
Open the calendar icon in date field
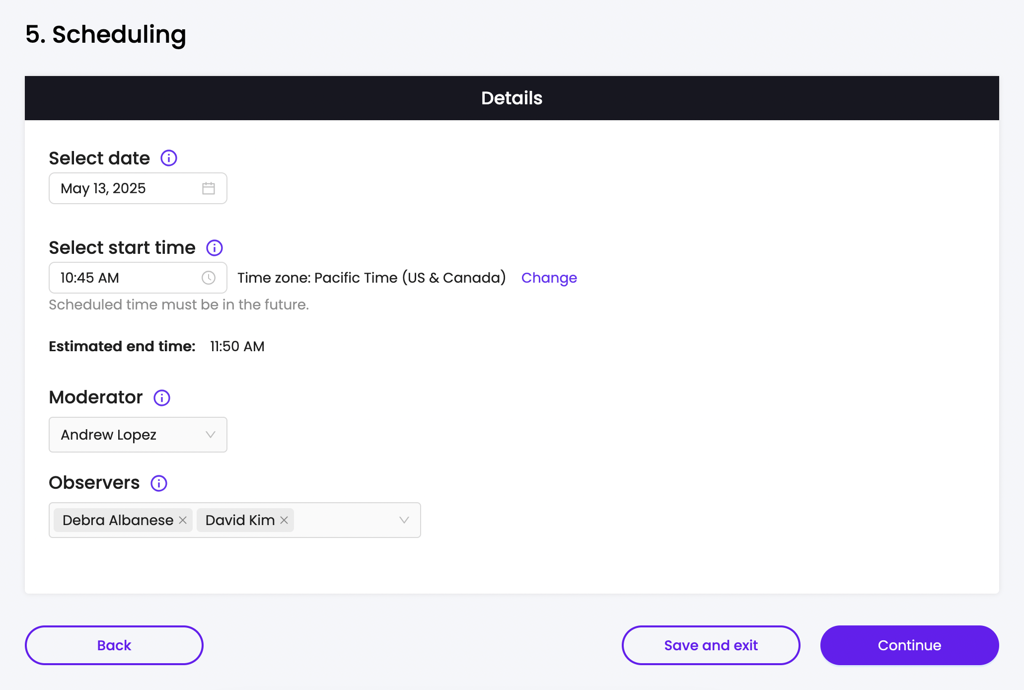coord(209,188)
